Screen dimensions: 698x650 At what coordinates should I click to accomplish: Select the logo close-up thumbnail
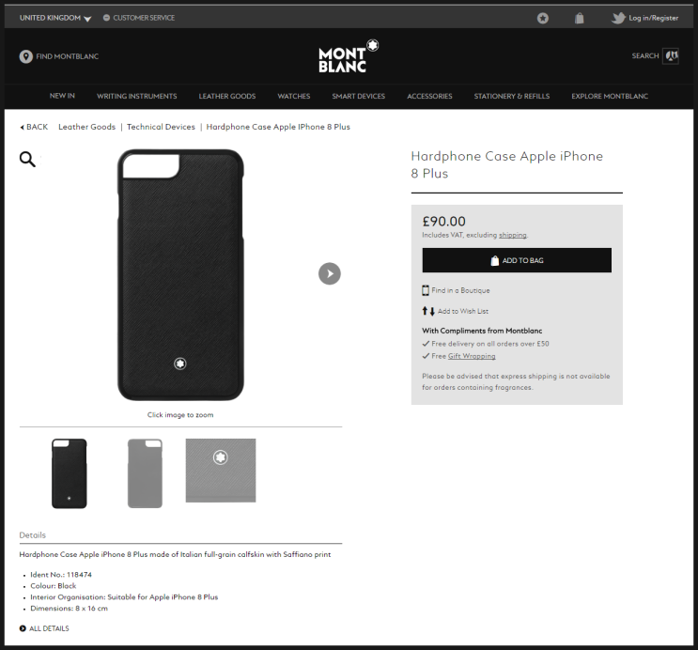coord(221,470)
